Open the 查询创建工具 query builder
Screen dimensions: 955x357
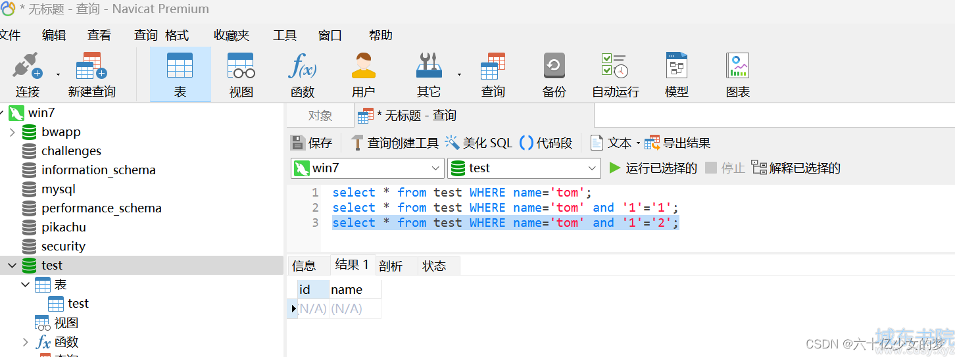point(395,143)
